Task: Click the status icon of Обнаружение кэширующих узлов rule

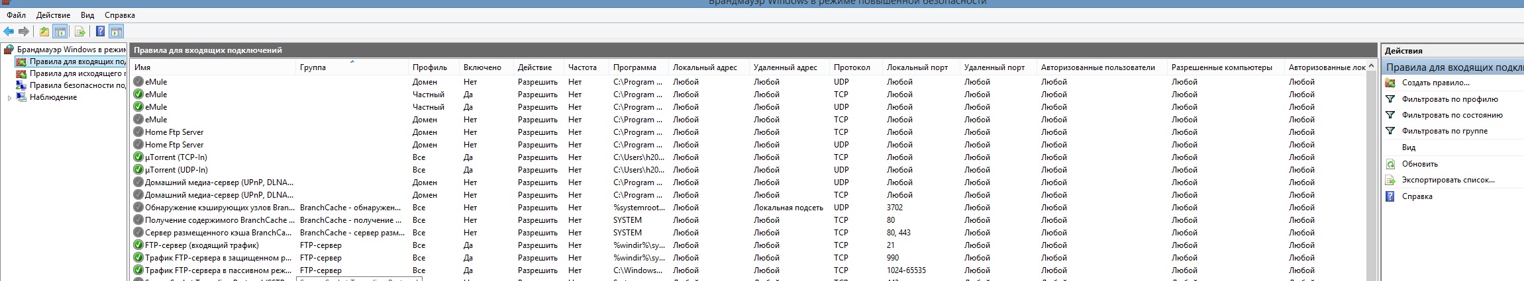Action: coord(138,208)
